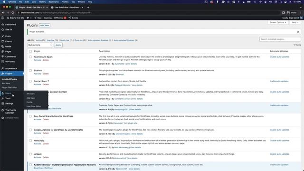This screenshot has height=171, width=304.
Task: Expand the Screen Options panel
Action: click(278, 22)
